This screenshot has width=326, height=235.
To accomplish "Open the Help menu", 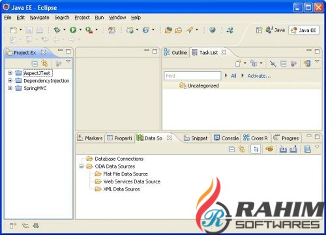I will click(x=136, y=18).
